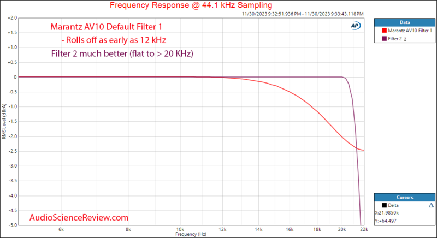Click the measurement timestamp above the graph

point(303,14)
